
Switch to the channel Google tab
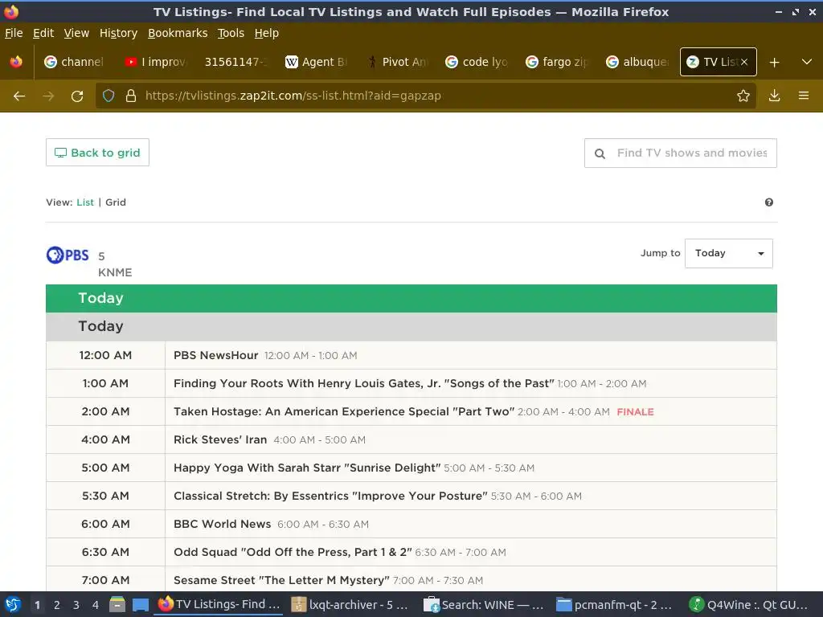(75, 62)
